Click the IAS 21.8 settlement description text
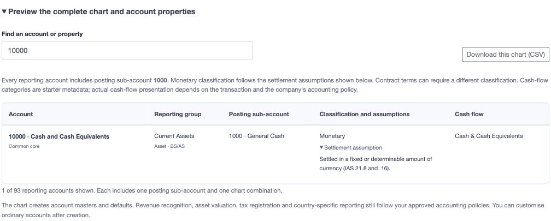 click(x=376, y=164)
